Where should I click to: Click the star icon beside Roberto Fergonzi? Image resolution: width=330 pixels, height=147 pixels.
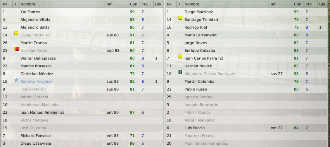point(16,80)
